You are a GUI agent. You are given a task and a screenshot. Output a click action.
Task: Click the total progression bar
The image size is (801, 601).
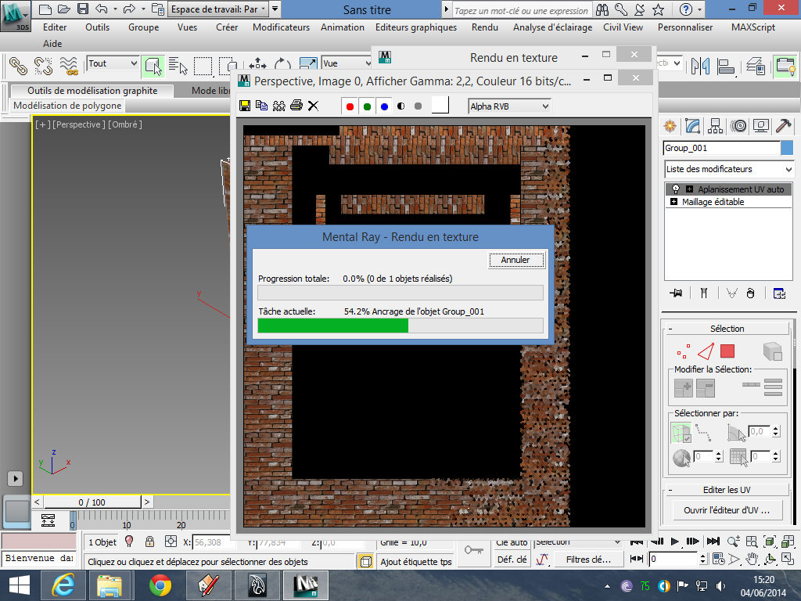click(400, 293)
